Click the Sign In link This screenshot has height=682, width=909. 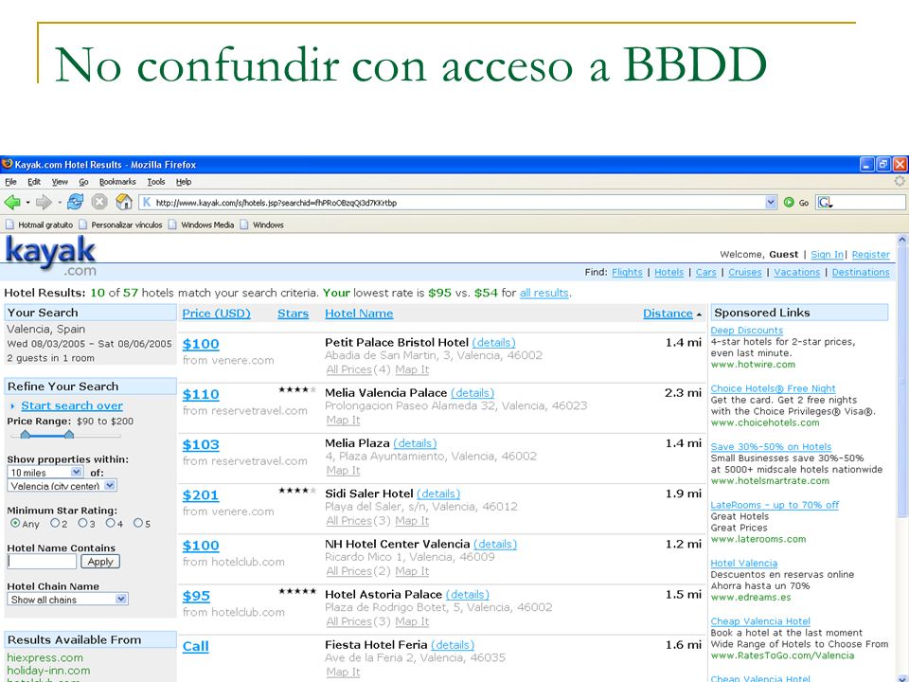(x=827, y=254)
